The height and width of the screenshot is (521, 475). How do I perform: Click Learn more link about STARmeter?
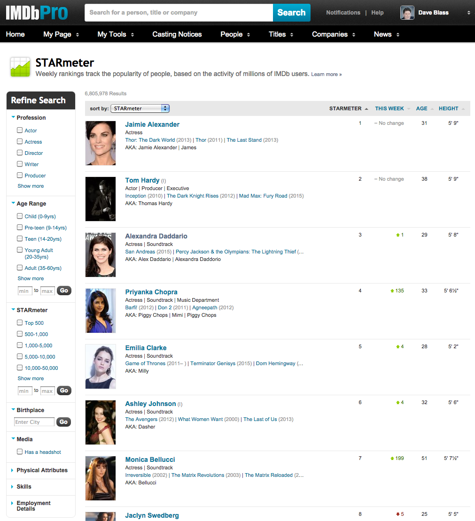pyautogui.click(x=327, y=75)
